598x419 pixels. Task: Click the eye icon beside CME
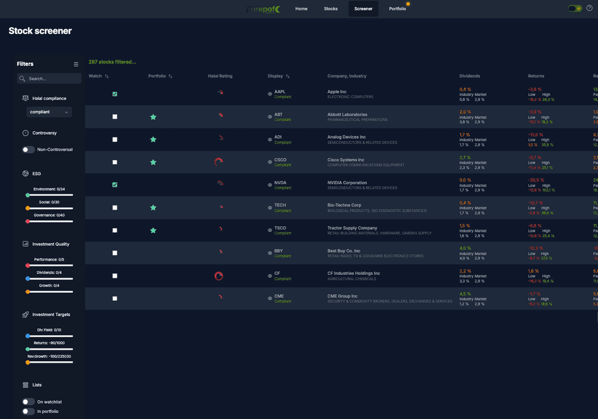pos(270,298)
